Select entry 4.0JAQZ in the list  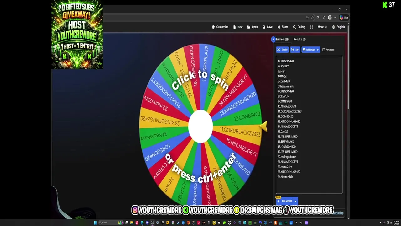coord(282,76)
